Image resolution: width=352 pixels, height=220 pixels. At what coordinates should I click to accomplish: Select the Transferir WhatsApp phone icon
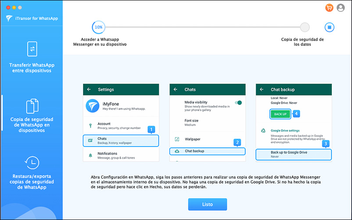point(32,49)
